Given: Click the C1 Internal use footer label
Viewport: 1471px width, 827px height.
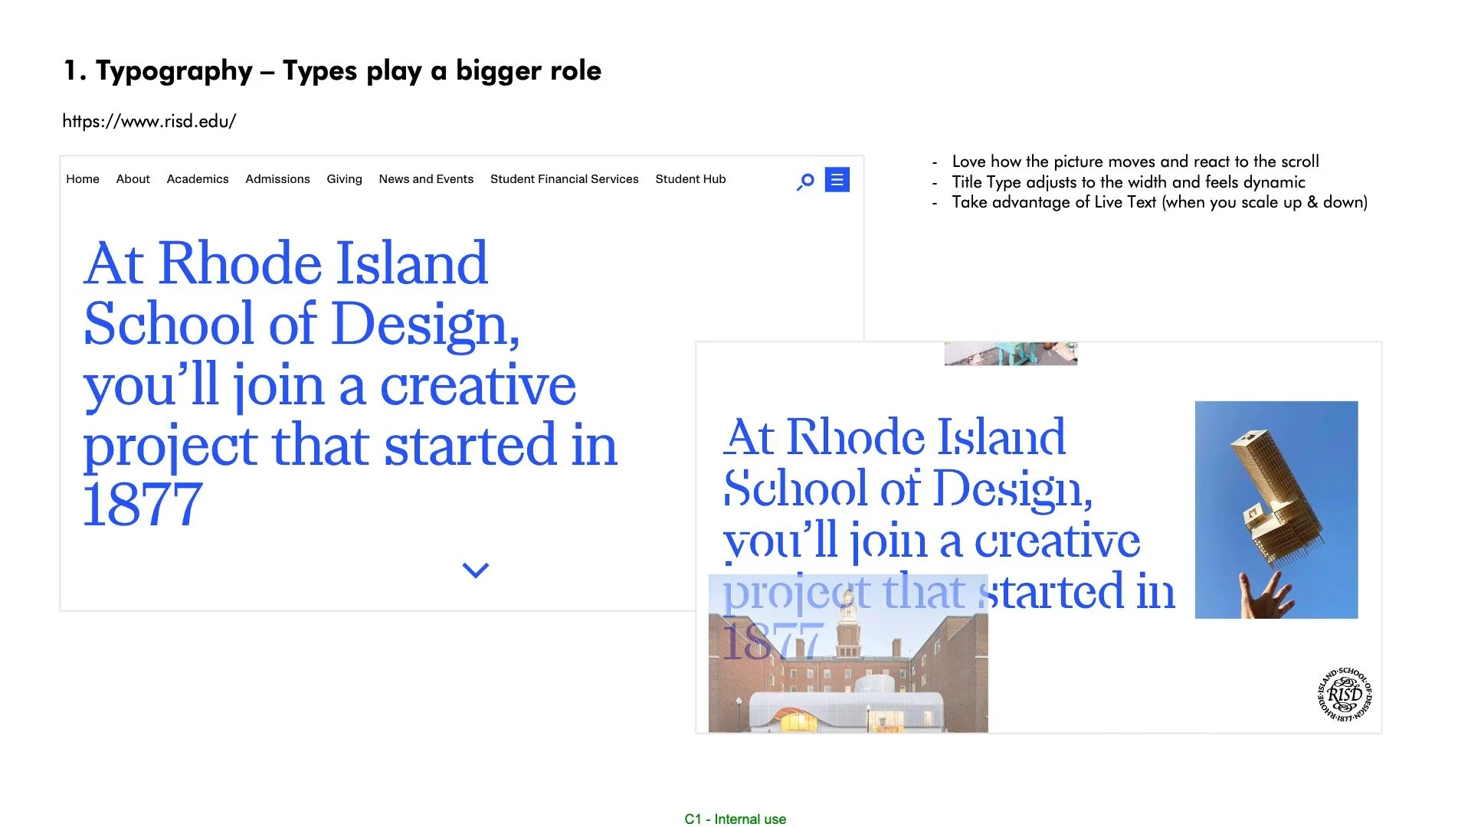Looking at the screenshot, I should [735, 819].
